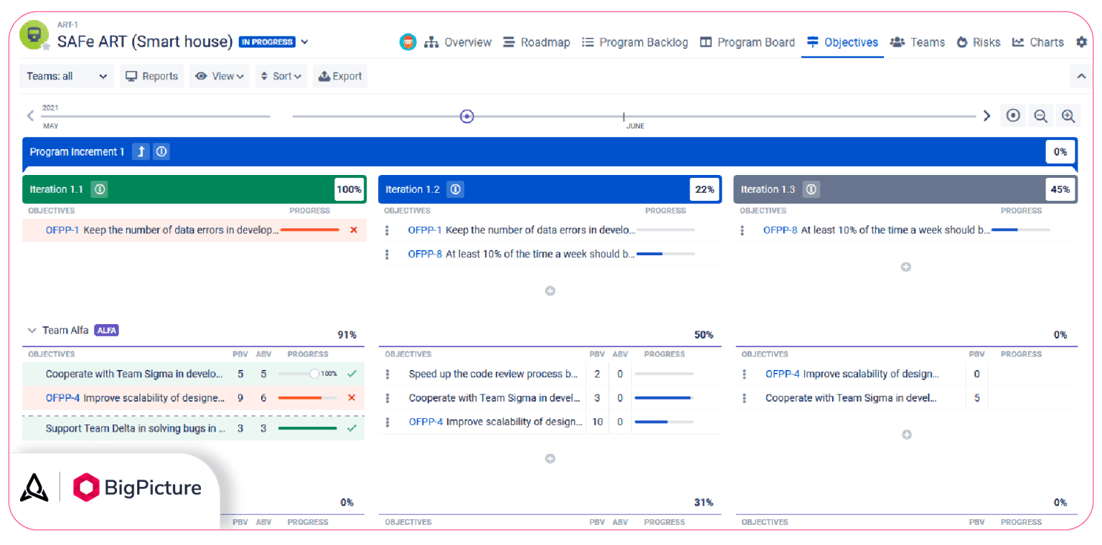Open the Teams: all dropdown
The image size is (1102, 545).
(67, 76)
